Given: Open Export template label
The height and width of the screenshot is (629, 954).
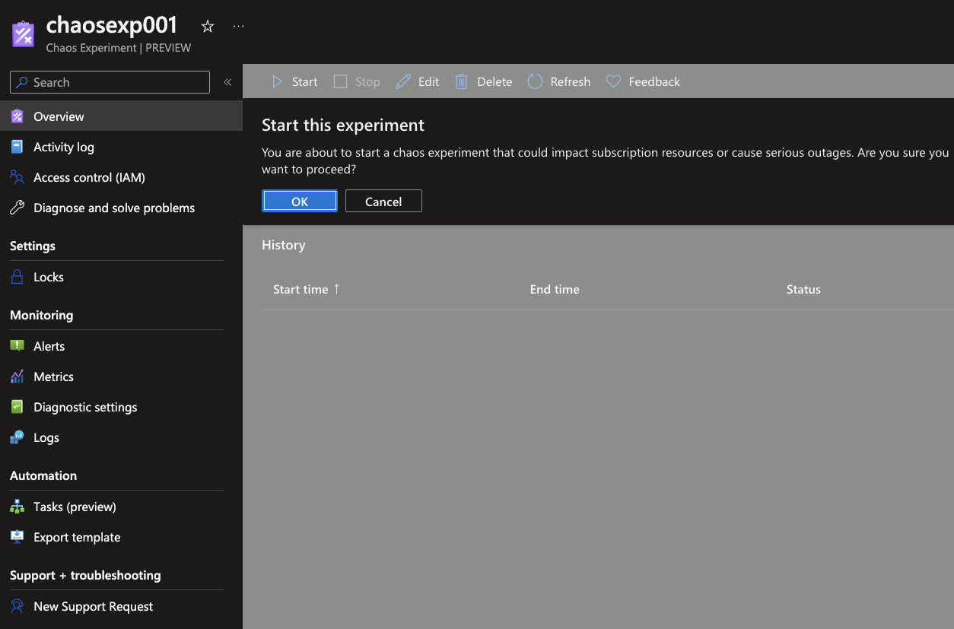Looking at the screenshot, I should coord(77,537).
